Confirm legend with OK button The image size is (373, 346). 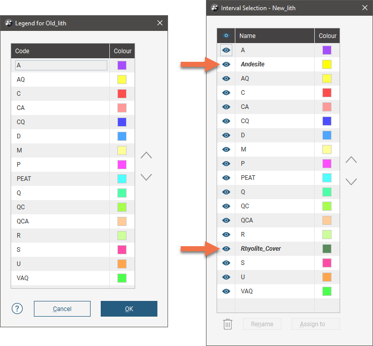[x=129, y=309]
